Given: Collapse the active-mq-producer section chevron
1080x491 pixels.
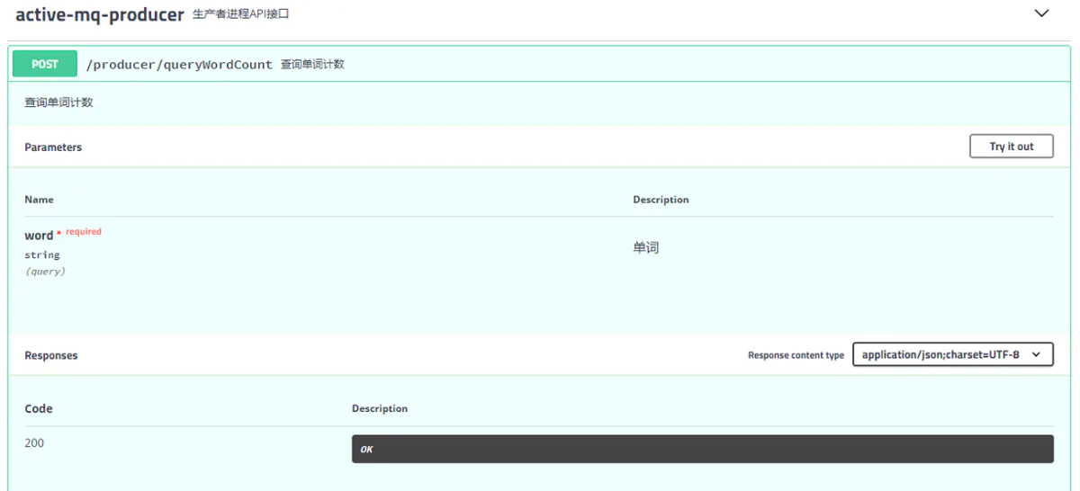Looking at the screenshot, I should [x=1041, y=13].
